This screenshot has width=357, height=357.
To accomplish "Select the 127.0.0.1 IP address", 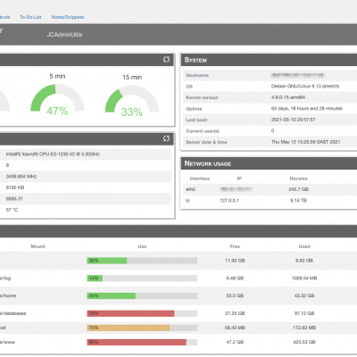I will pos(229,201).
